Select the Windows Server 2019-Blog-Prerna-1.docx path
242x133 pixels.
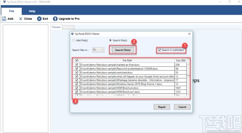(x=121, y=84)
